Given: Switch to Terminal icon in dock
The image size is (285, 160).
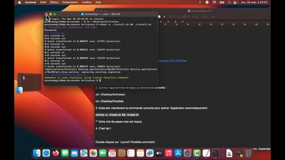Looking at the screenshot, I should [216, 153].
